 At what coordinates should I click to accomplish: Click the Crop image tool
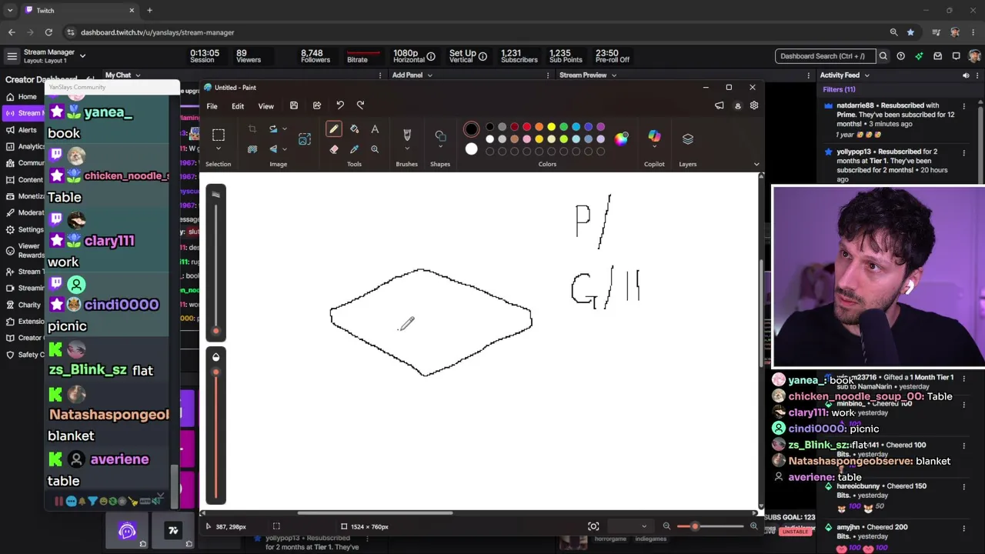point(252,128)
